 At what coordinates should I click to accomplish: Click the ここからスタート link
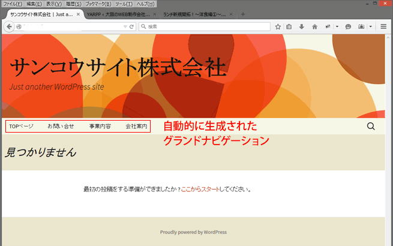click(x=200, y=190)
